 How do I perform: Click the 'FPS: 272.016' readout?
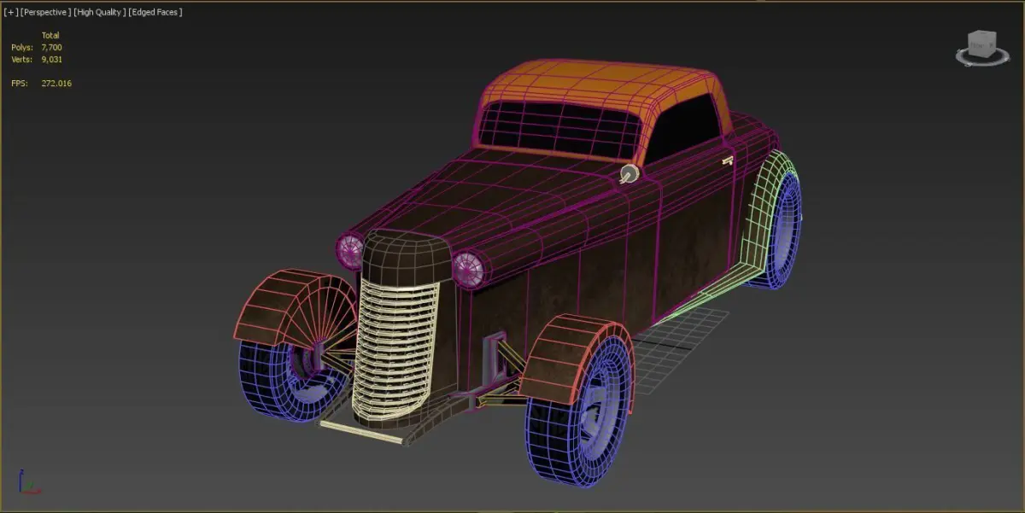coord(41,84)
